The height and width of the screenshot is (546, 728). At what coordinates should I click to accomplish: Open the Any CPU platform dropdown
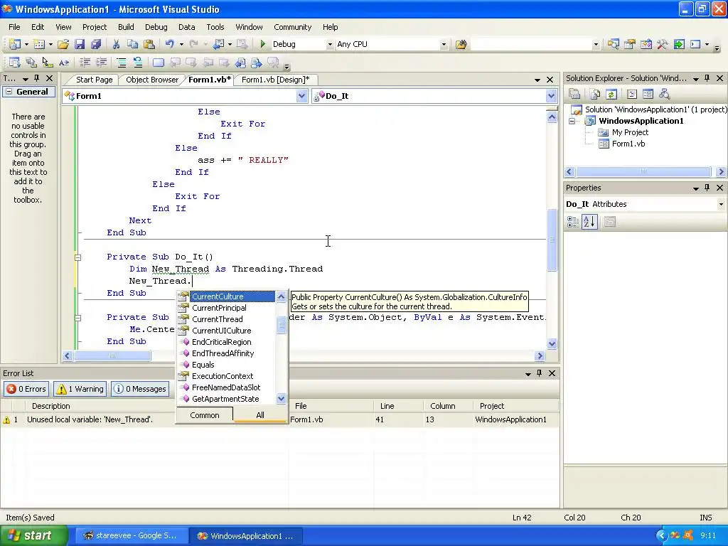coord(444,45)
